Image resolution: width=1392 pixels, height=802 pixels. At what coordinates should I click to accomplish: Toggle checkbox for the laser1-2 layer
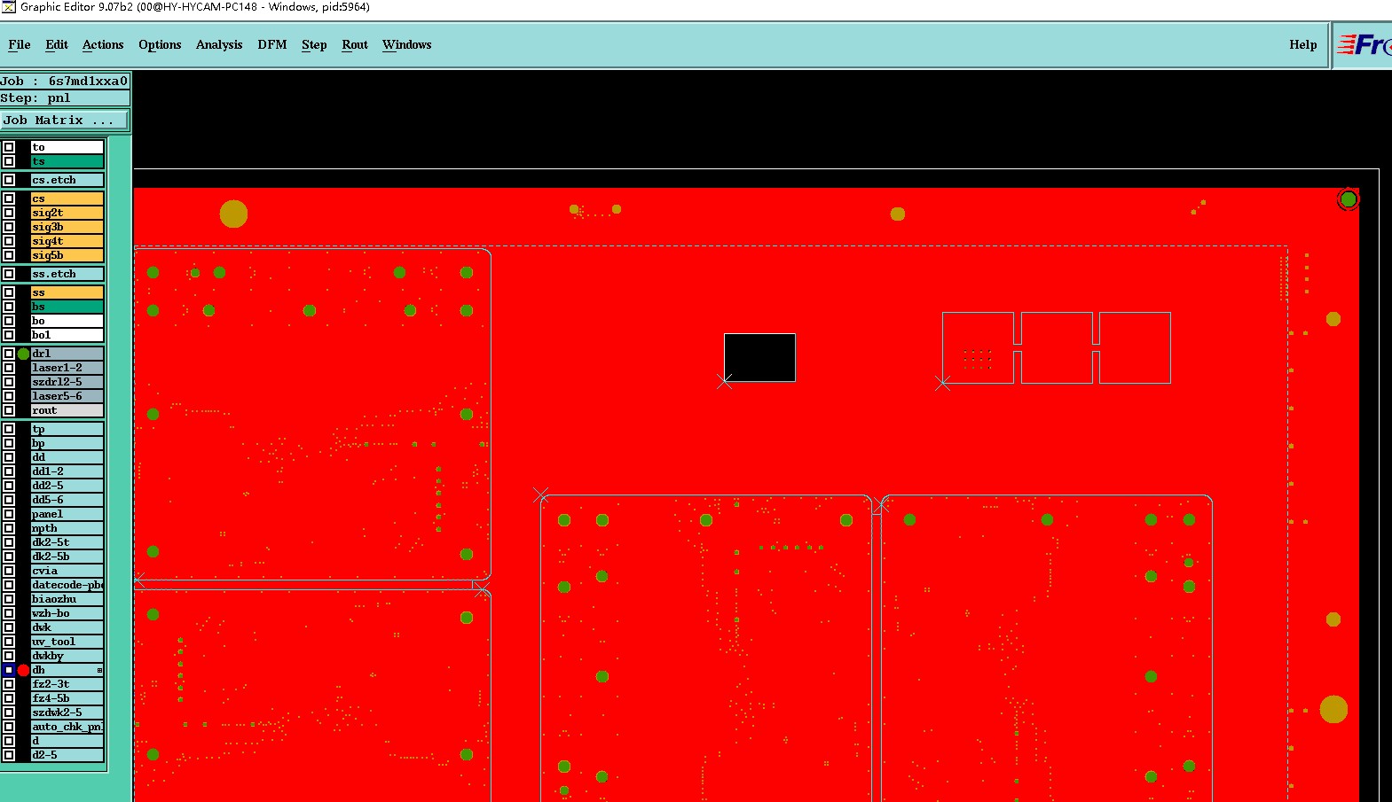pos(9,368)
